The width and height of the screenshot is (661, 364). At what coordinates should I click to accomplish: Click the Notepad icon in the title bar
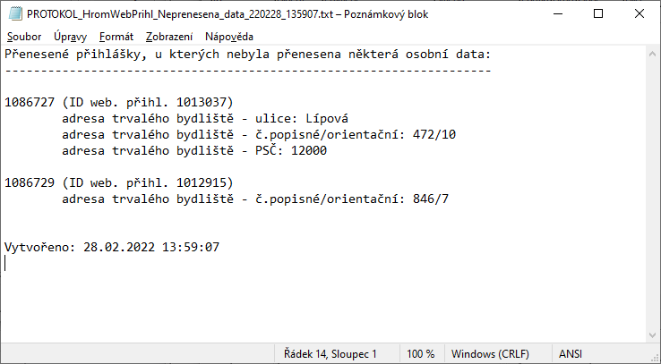[13, 13]
